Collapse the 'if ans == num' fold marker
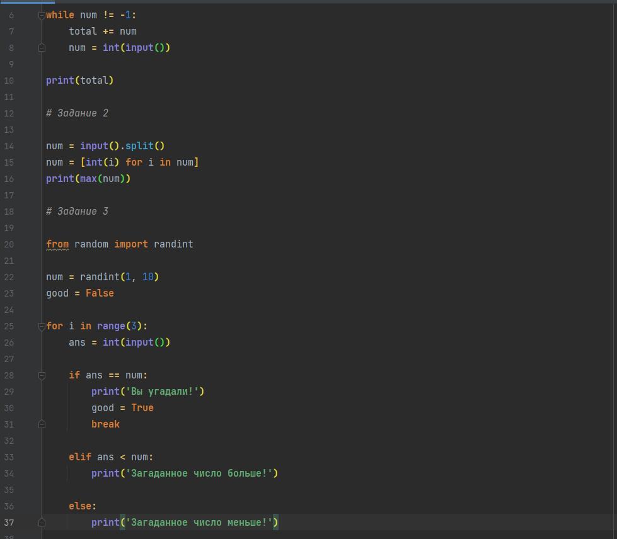Viewport: 617px width, 539px height. click(42, 375)
